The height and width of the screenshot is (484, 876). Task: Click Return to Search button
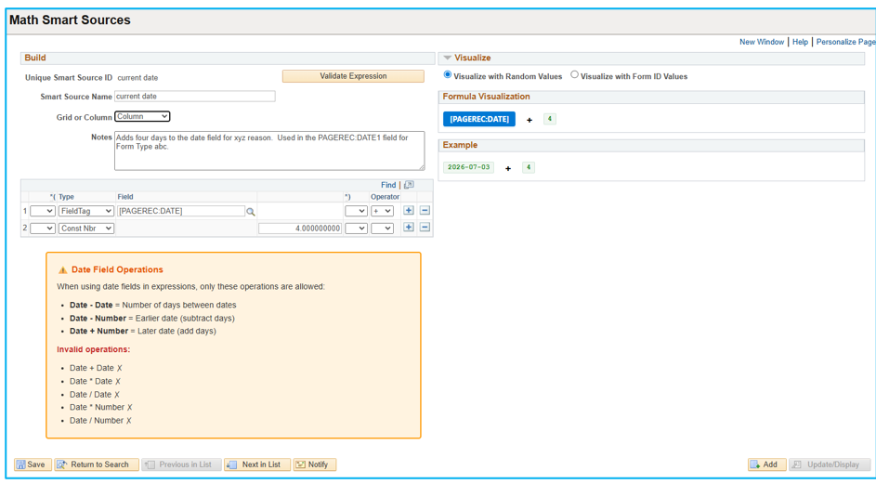click(x=97, y=464)
